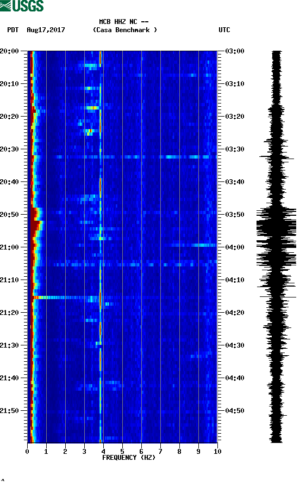300x486 pixels.
Task: Click the 'PDT' timezone label
Action: [x=12, y=30]
